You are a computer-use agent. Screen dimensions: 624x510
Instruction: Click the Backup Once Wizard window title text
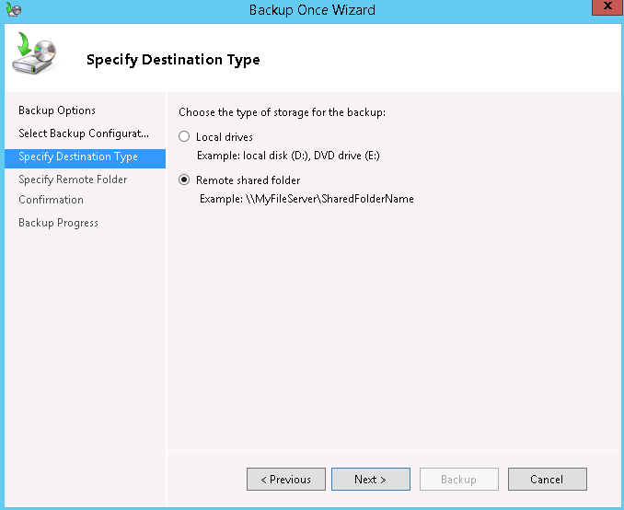click(x=312, y=10)
